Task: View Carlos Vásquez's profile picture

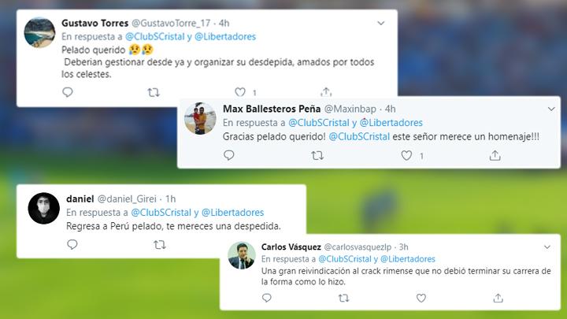Action: (x=242, y=256)
